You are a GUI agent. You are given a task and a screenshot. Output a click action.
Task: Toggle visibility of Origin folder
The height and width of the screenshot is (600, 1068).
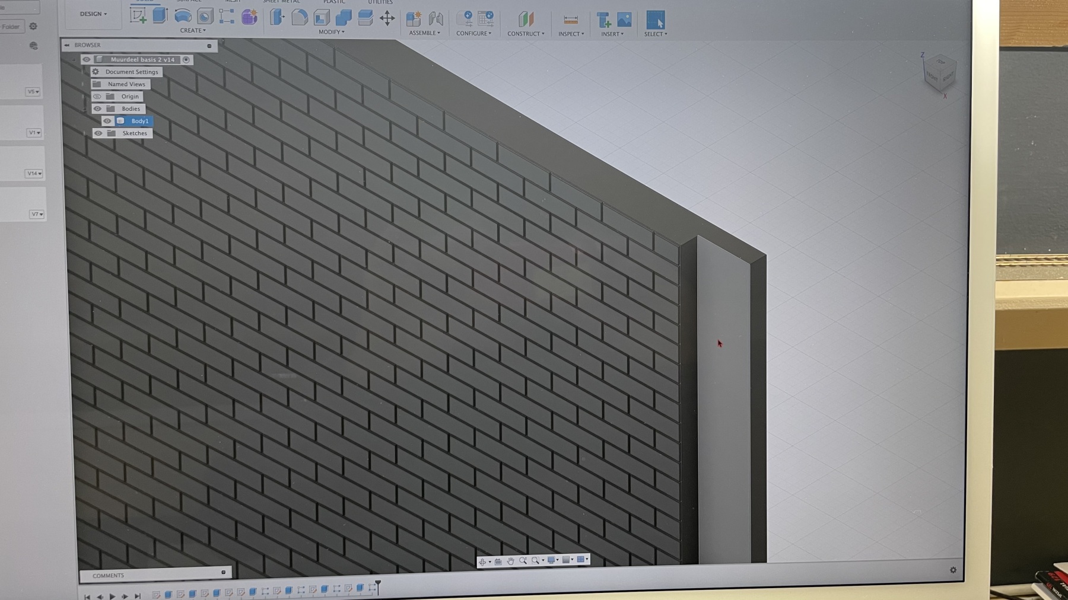click(x=97, y=97)
